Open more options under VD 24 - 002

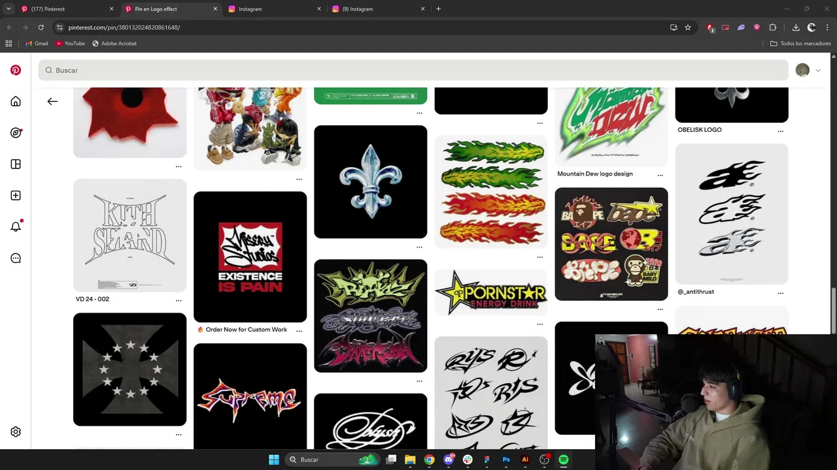[179, 300]
